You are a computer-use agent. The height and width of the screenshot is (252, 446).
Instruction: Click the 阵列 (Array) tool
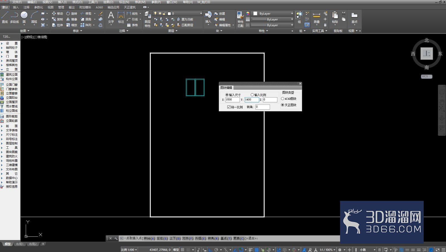[x=86, y=25]
